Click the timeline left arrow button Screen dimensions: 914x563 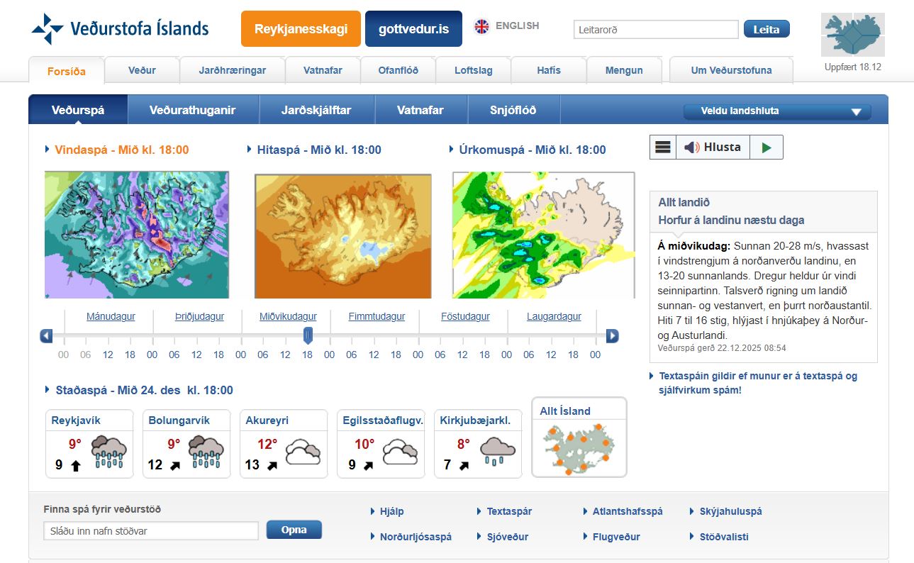point(47,336)
